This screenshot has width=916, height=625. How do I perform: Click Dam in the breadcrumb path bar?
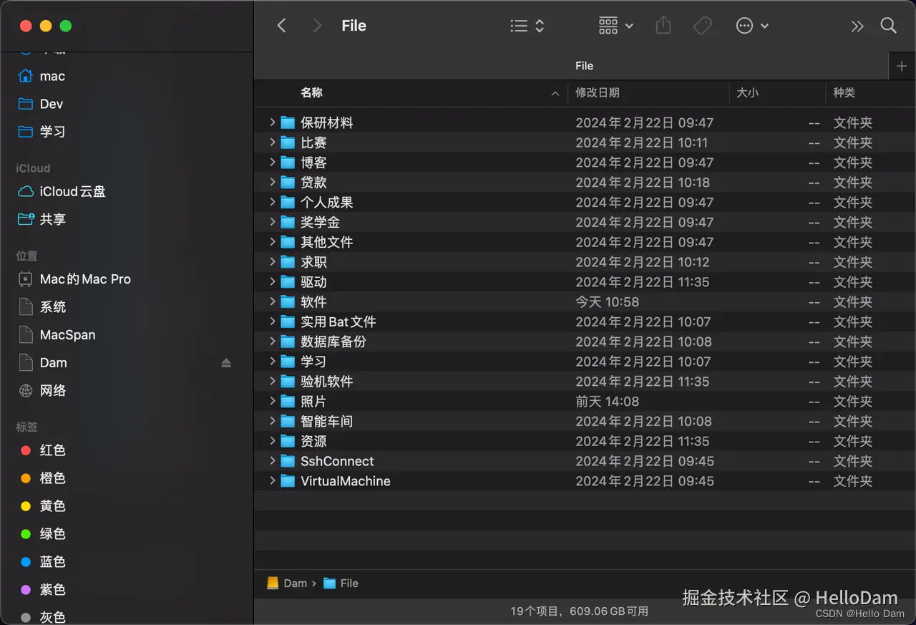click(294, 583)
